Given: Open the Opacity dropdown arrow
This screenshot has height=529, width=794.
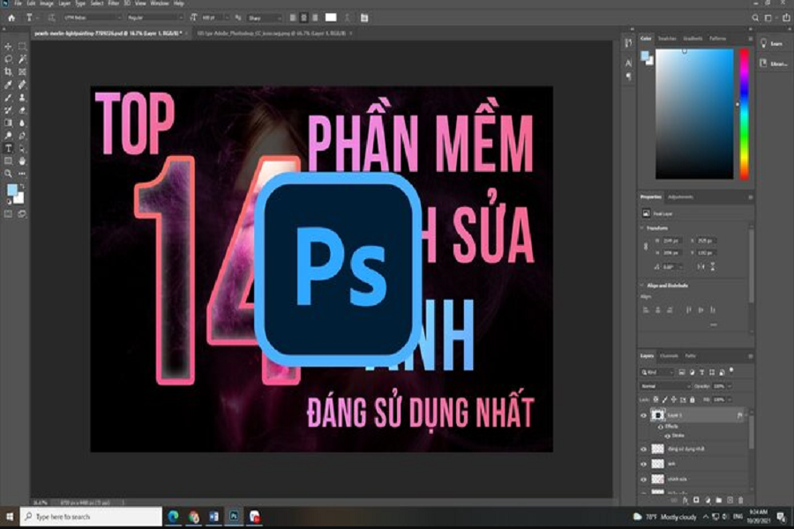Looking at the screenshot, I should pos(730,386).
